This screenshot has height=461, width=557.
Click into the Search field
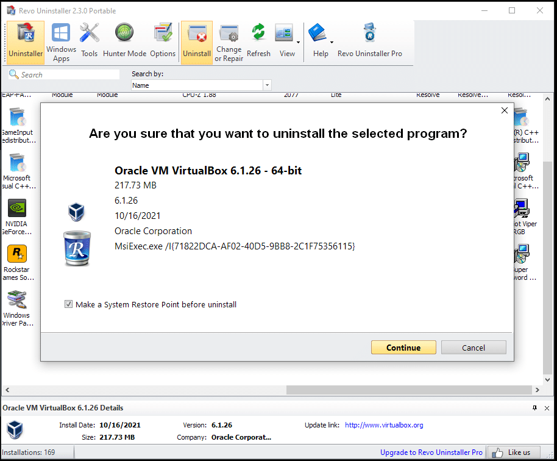64,74
